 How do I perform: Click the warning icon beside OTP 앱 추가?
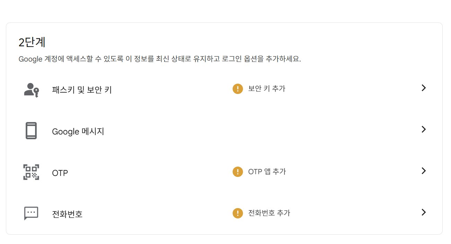tap(237, 171)
